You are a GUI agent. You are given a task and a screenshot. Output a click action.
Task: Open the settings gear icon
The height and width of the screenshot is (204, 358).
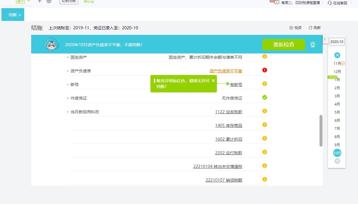click(49, 2)
